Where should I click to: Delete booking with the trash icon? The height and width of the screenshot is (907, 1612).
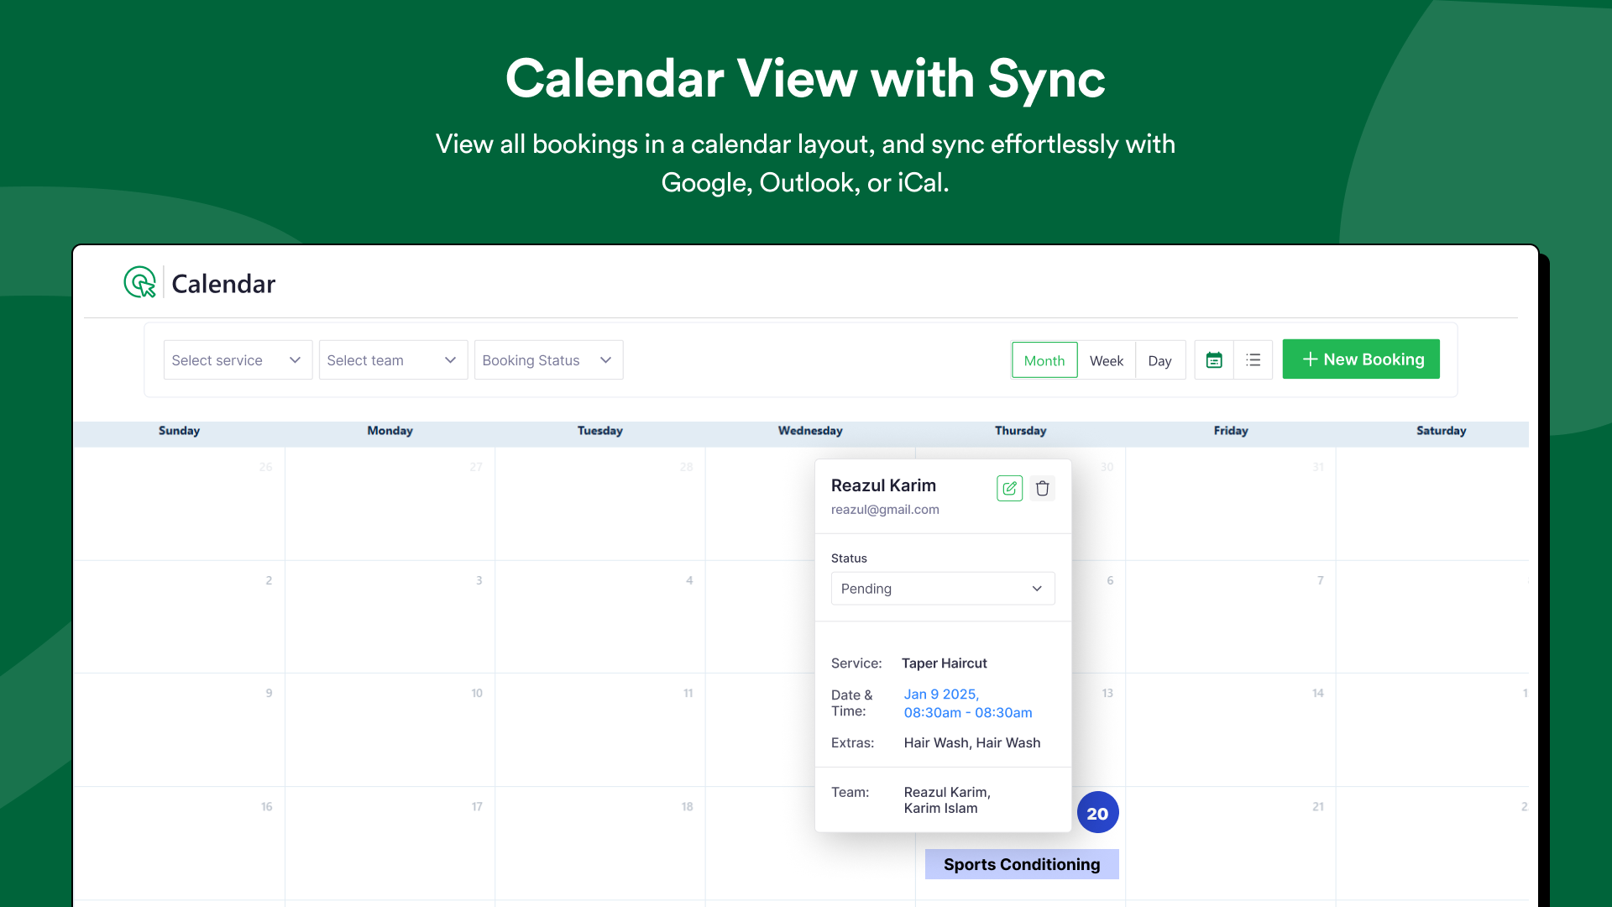[x=1042, y=488]
